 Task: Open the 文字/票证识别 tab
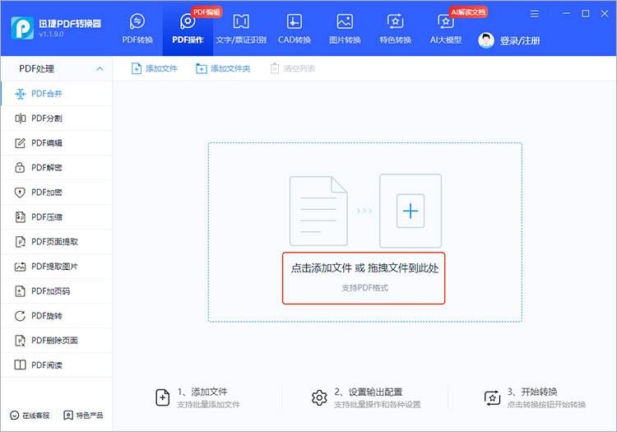pos(241,29)
